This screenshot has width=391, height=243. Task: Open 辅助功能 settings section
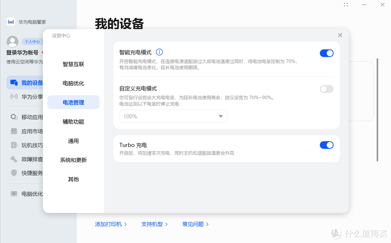(73, 122)
